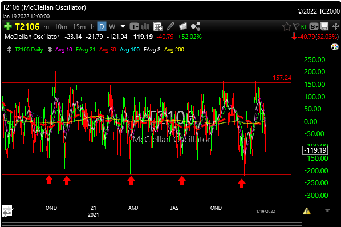Open the bar chart style icon

point(145,27)
